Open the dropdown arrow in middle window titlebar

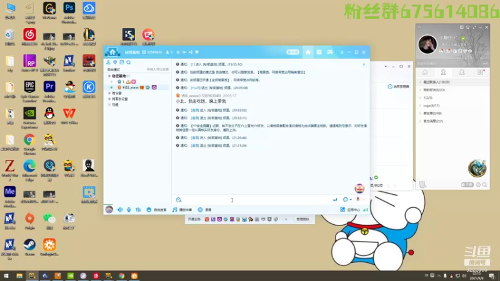[x=386, y=66]
